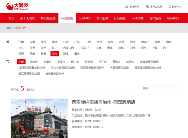Go to 首页 in the navigation bar
The height and width of the screenshot is (138, 188).
11,18
